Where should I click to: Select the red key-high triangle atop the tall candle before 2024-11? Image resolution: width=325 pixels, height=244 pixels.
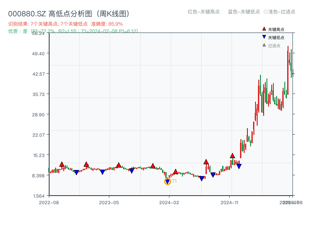(206, 161)
